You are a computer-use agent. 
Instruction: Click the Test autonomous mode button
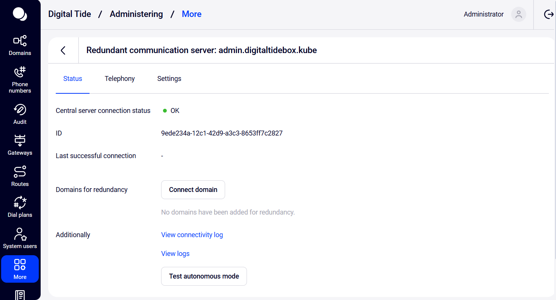coord(204,276)
